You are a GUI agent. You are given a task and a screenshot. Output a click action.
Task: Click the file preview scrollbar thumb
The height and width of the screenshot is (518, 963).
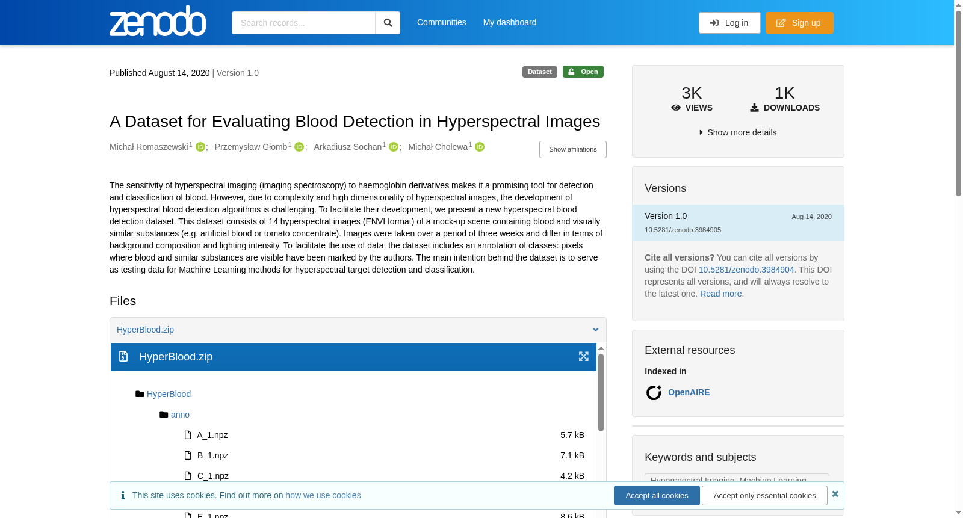point(601,392)
